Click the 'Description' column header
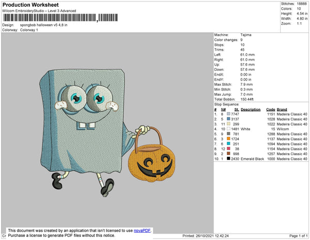Image resolution: width=310 pixels, height=240 pixels. coord(251,110)
